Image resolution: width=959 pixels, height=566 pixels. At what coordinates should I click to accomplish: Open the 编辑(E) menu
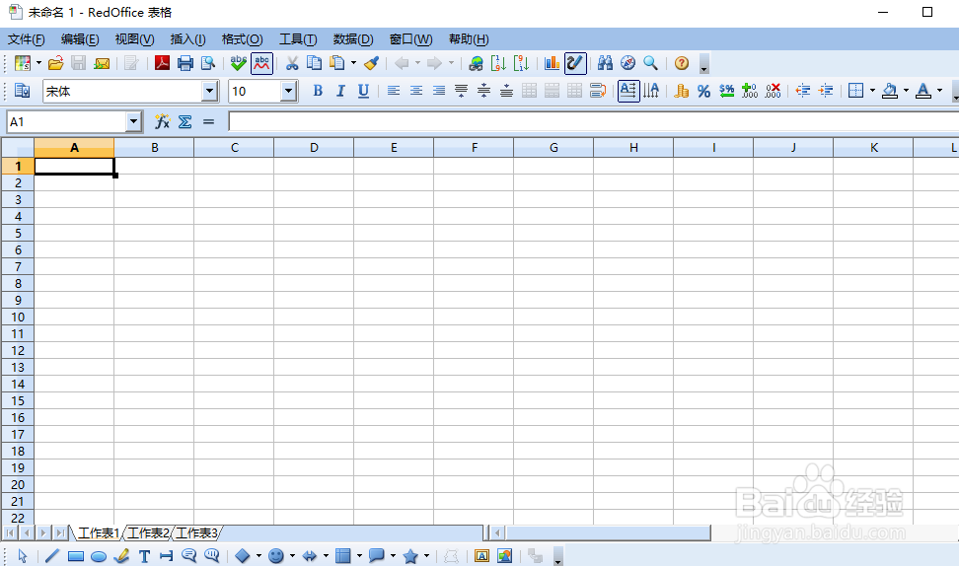tap(80, 39)
